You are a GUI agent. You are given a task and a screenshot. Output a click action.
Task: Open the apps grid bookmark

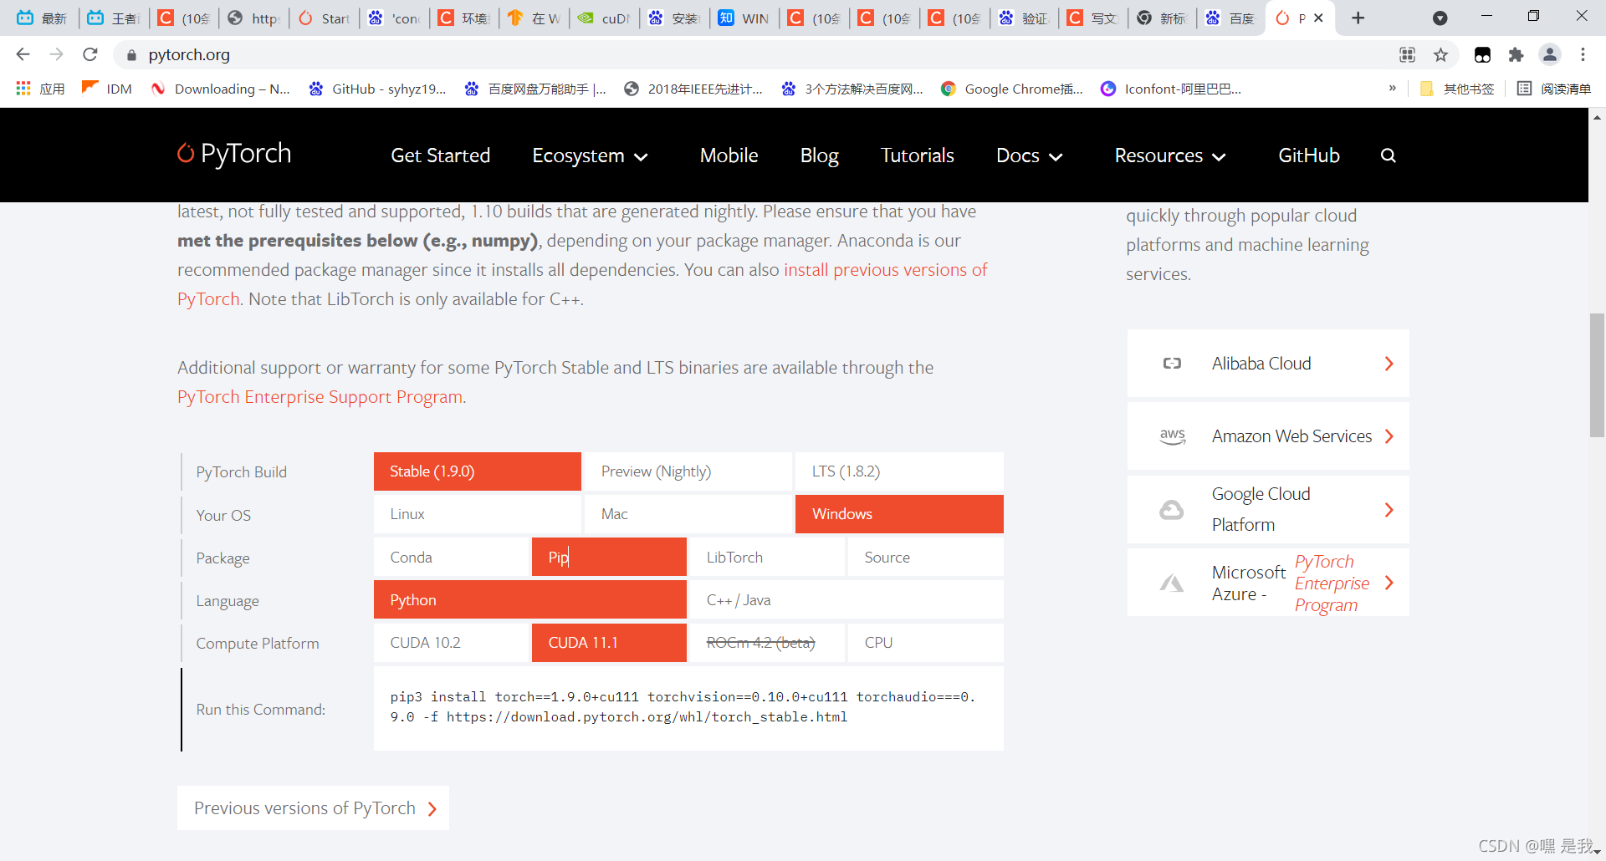pyautogui.click(x=39, y=89)
